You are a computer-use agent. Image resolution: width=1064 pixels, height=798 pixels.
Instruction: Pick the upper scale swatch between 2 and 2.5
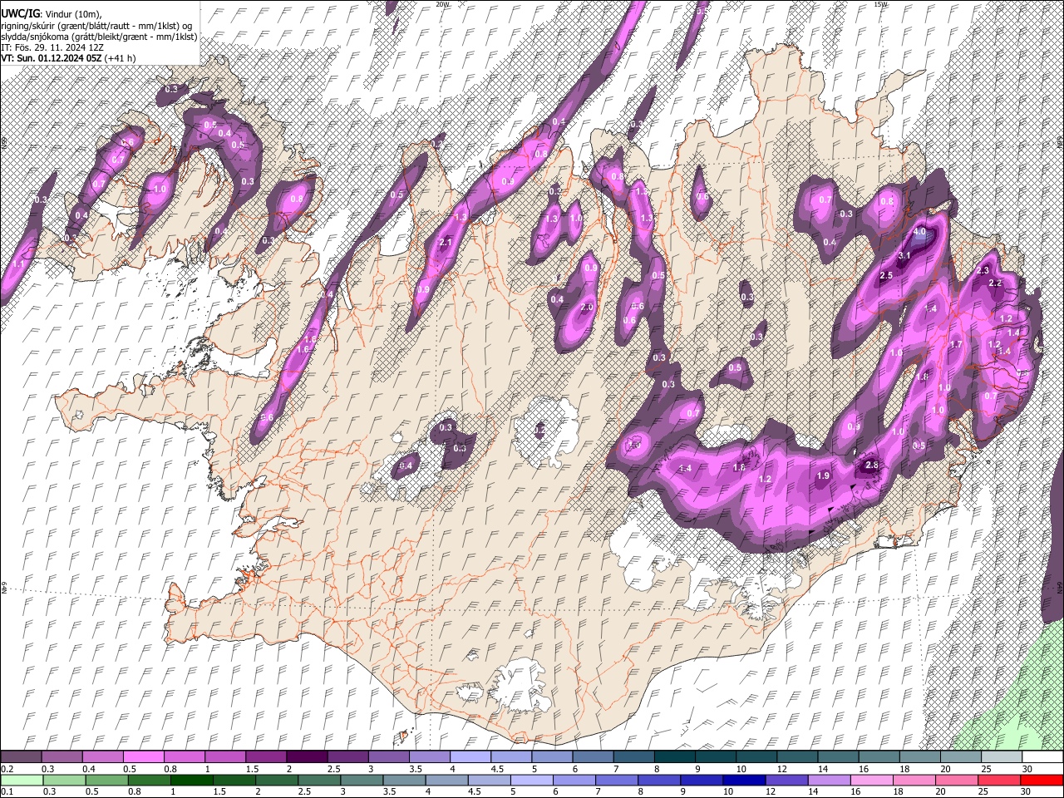click(306, 757)
